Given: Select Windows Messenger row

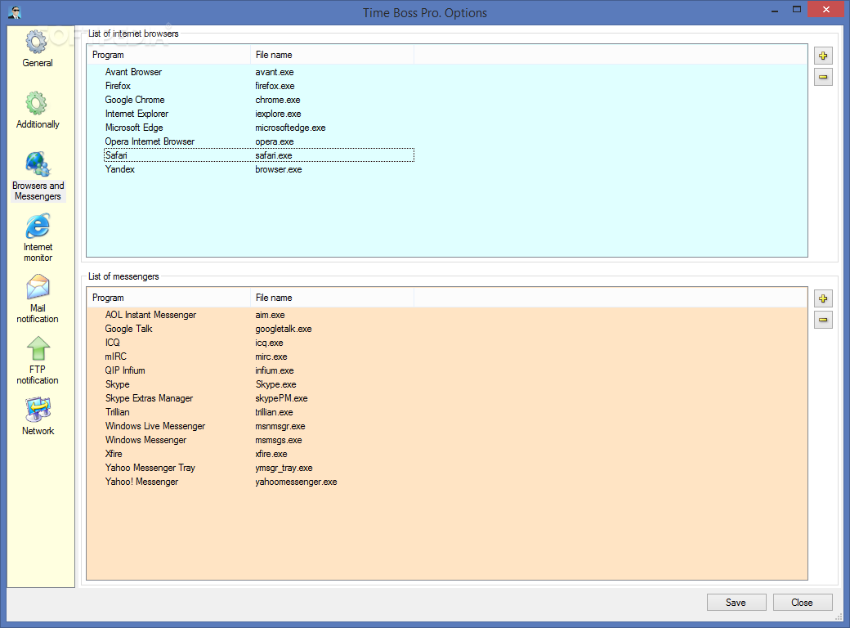Looking at the screenshot, I should tap(258, 440).
